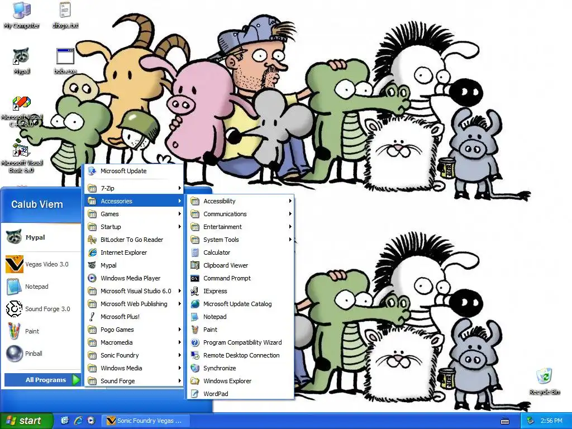Launch Internet Explorer from All Programs
Image resolution: width=572 pixels, height=429 pixels.
(134, 252)
